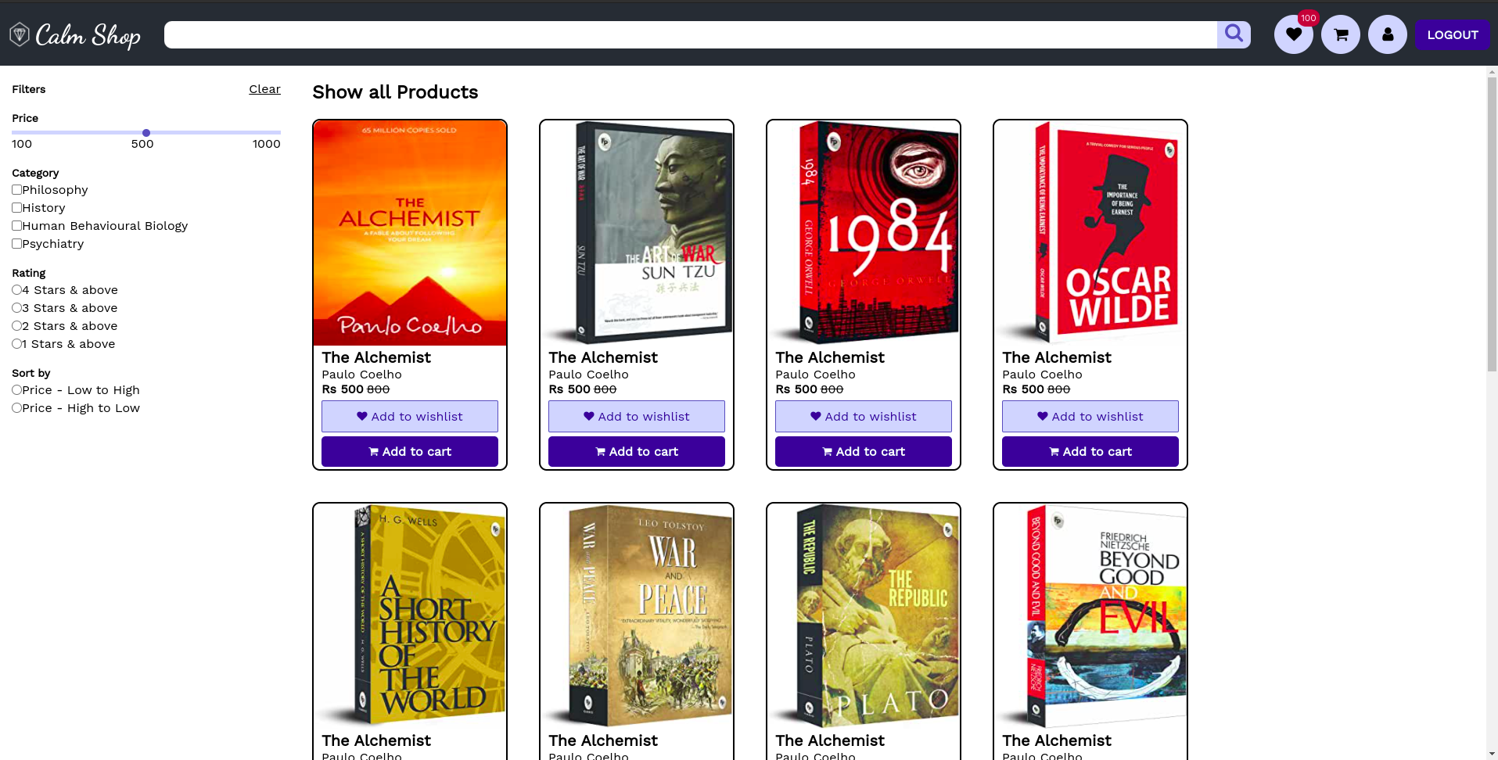Screen dimensions: 1498x760
Task: Click the author name under Art of War cover
Action: tap(588, 375)
